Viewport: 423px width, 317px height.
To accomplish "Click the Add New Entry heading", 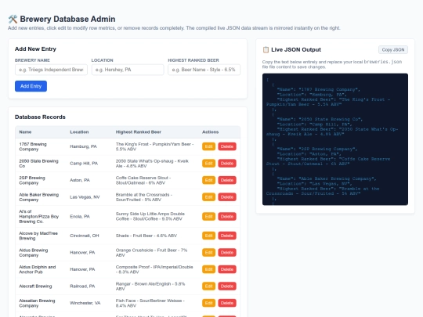I will (x=35, y=49).
